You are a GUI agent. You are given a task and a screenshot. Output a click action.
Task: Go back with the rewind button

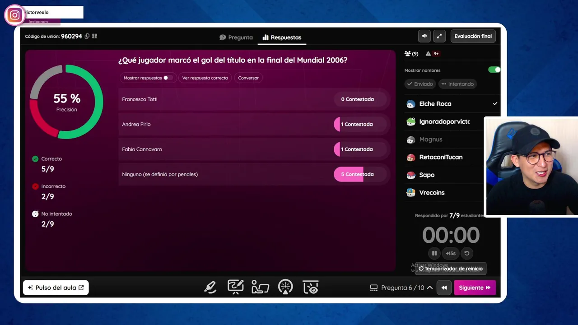click(x=444, y=288)
